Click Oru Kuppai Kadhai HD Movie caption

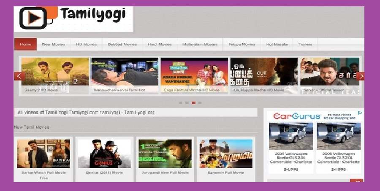pyautogui.click(x=258, y=90)
